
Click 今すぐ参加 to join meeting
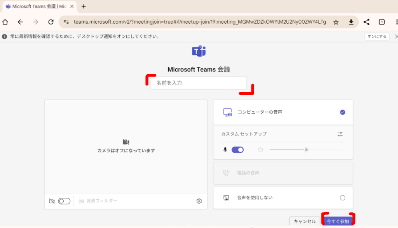(338, 221)
